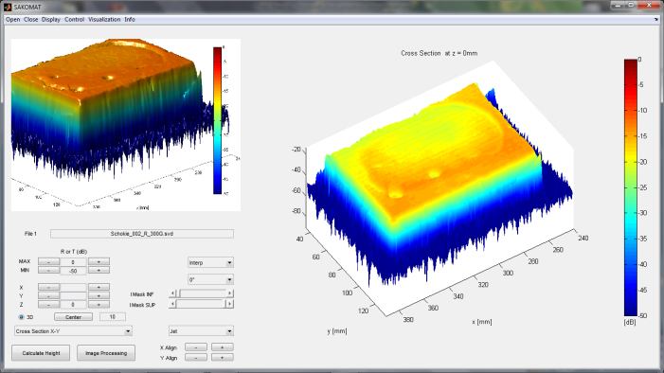
Task: Click the 'y [mm]' axis label
Action: click(337, 331)
